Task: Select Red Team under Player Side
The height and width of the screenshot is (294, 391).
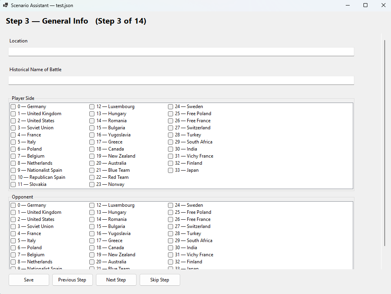Action: pyautogui.click(x=92, y=177)
